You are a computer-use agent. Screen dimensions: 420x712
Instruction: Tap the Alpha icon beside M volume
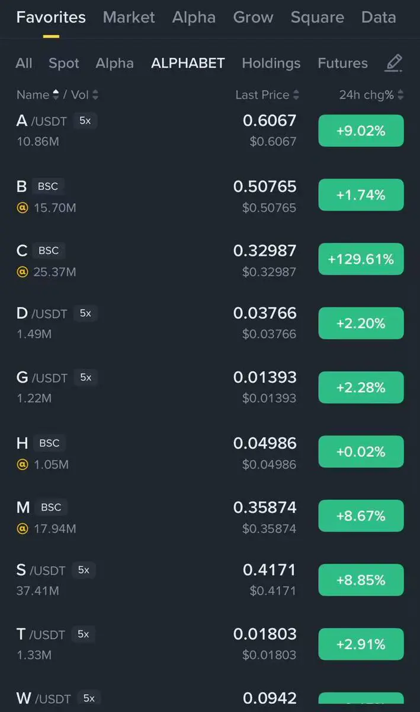click(x=23, y=529)
